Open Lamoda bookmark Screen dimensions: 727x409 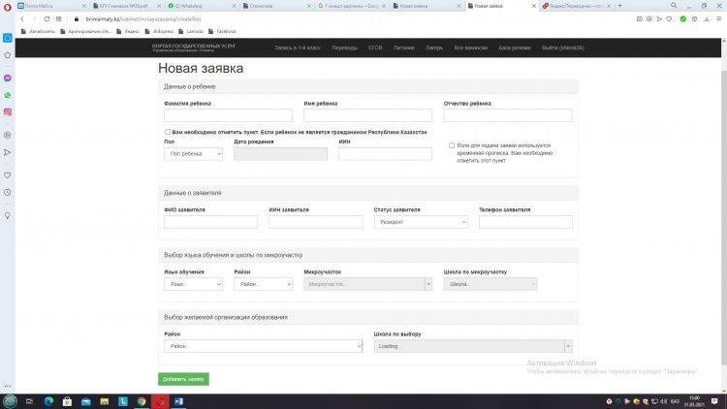coord(191,32)
